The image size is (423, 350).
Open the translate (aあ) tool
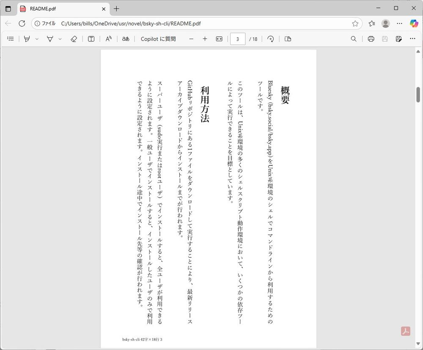pos(126,39)
